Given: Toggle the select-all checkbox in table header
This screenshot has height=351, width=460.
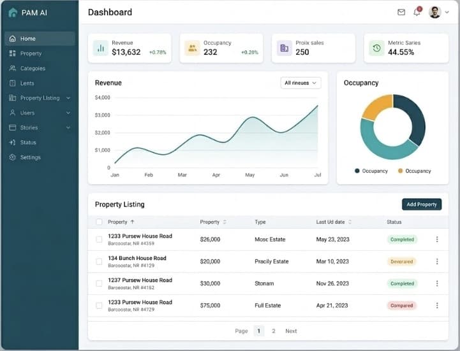Looking at the screenshot, I should 99,222.
